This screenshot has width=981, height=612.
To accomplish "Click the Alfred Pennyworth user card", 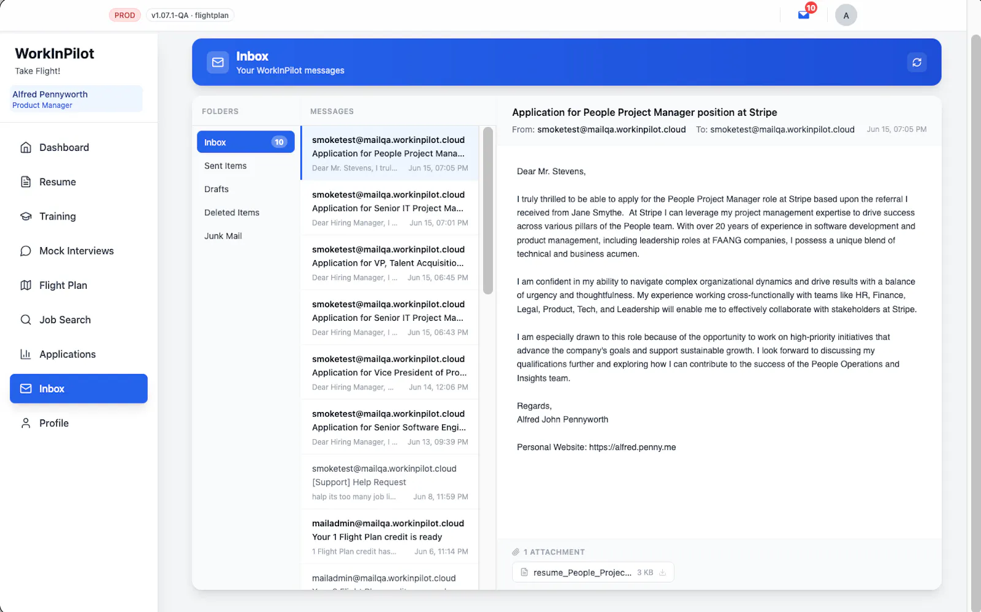I will [x=76, y=99].
